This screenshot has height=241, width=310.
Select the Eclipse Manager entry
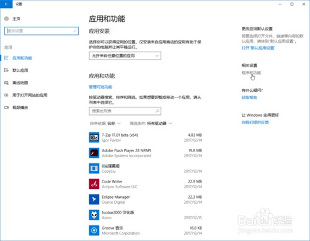[x=145, y=199]
